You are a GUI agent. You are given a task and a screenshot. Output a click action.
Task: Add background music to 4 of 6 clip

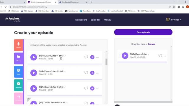[x=86, y=57]
